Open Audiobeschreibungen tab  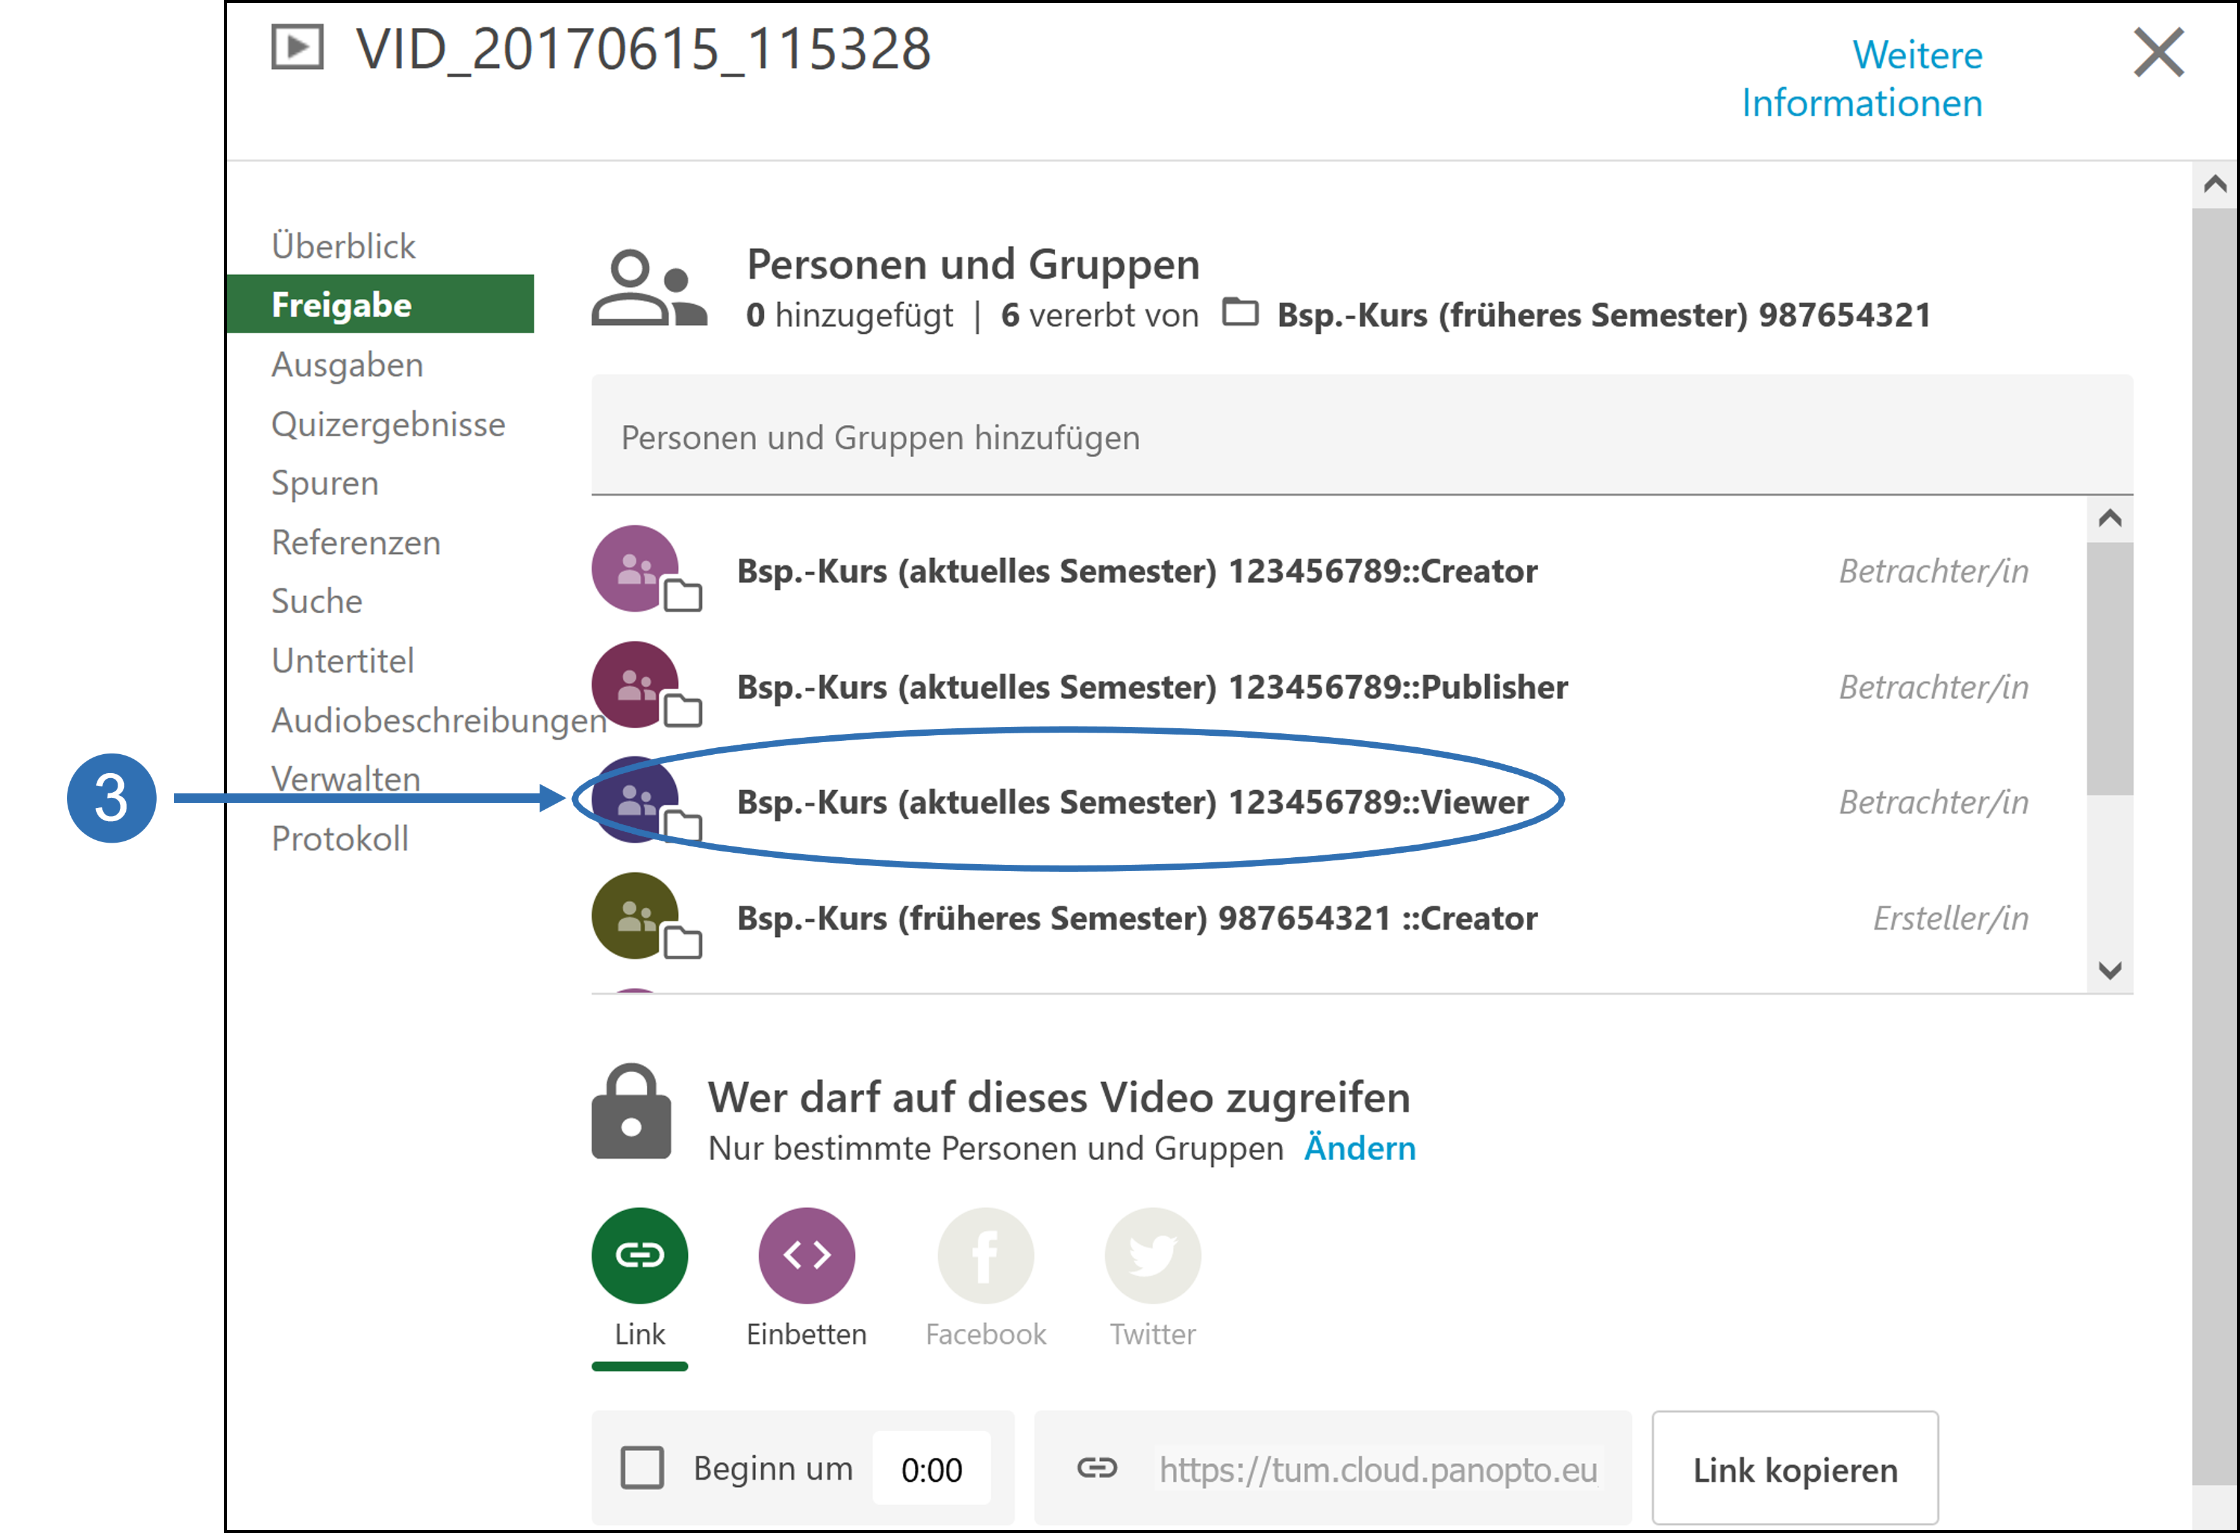[x=439, y=720]
